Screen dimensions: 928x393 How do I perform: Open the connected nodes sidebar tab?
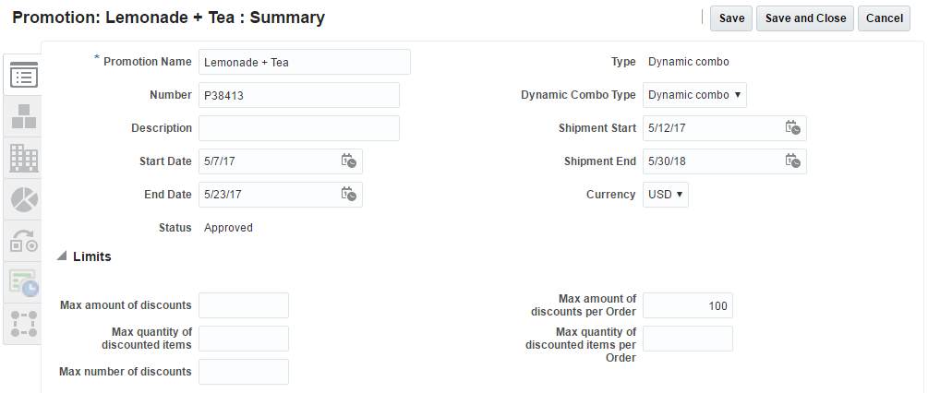23,323
